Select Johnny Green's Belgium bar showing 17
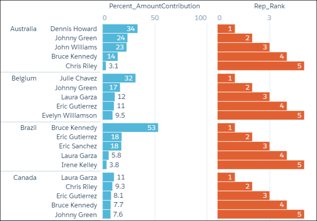 point(111,88)
